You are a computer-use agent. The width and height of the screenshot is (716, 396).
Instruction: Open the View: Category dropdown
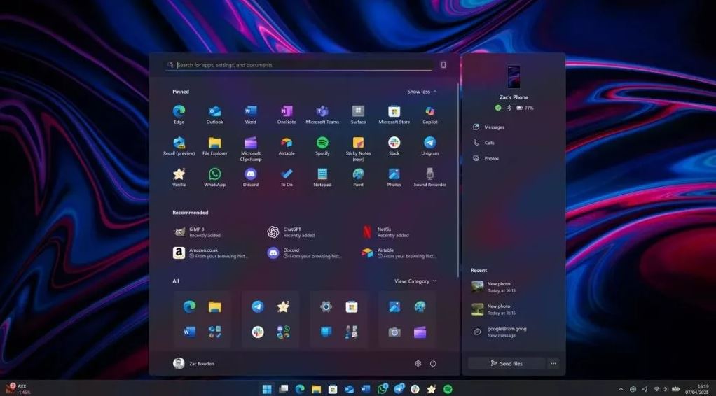coord(415,281)
